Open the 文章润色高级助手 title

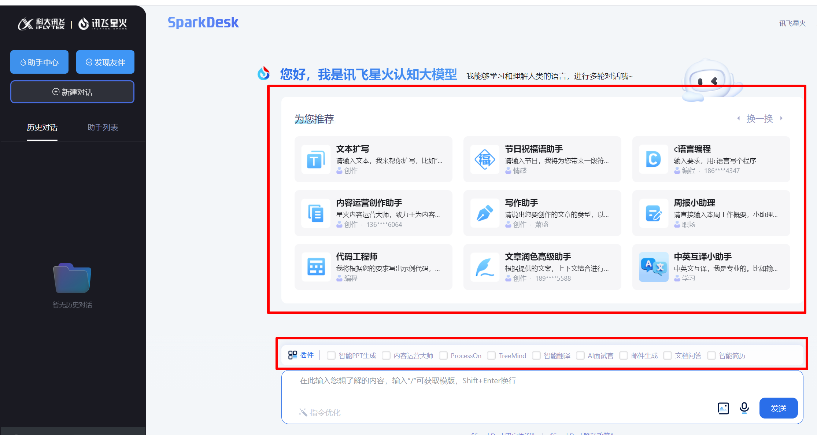(538, 257)
